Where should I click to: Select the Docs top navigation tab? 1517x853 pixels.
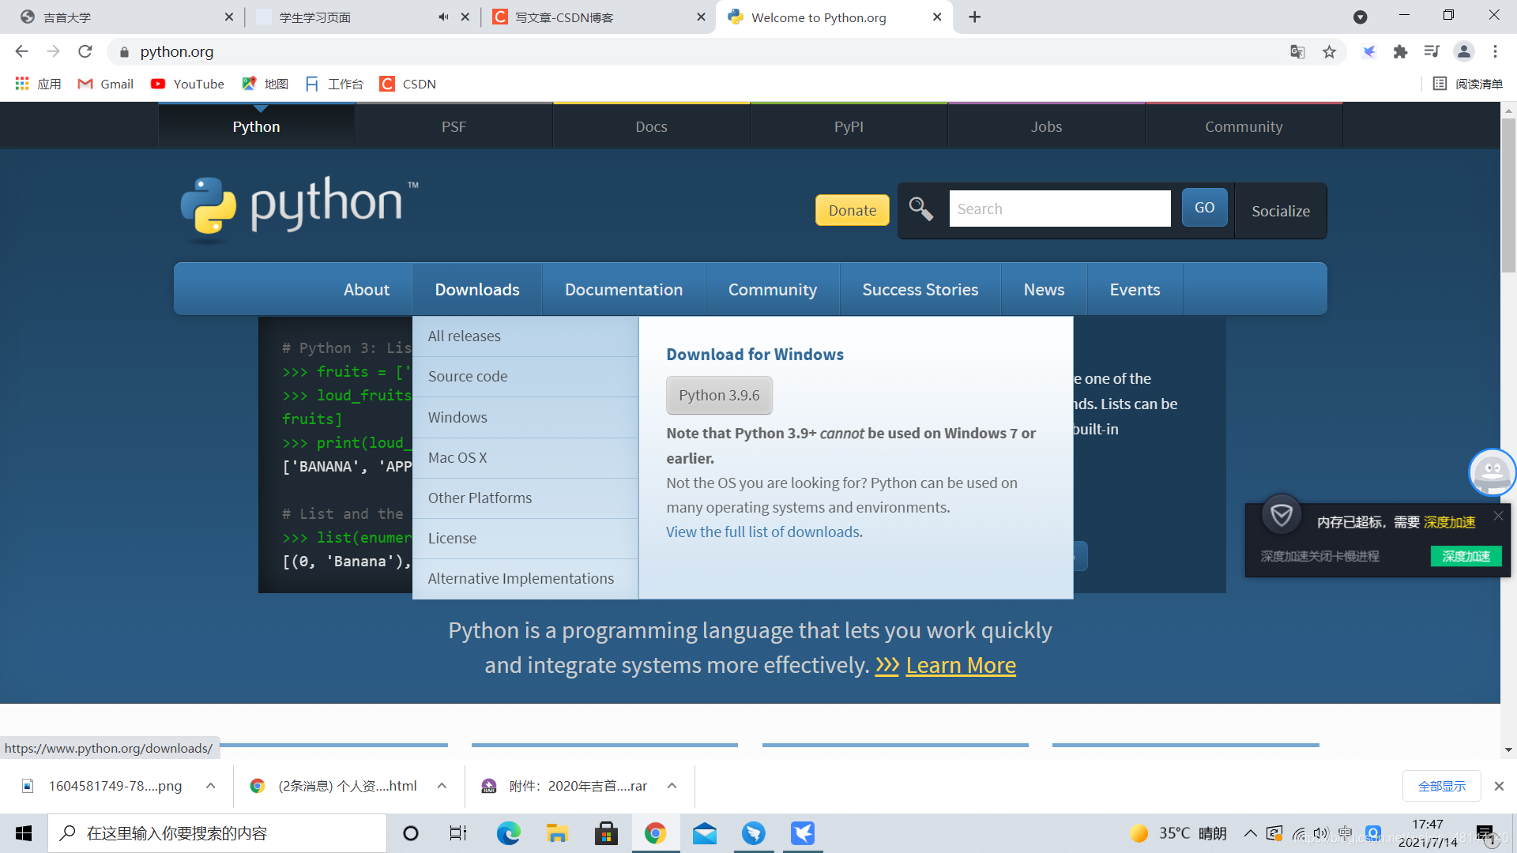tap(651, 126)
